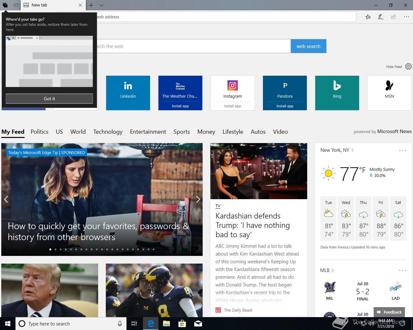Open Task View from taskbar
This screenshot has height=330, width=413.
(x=135, y=324)
